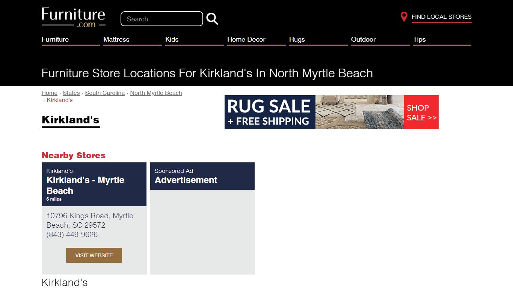Open the Rugs menu
Image resolution: width=513 pixels, height=288 pixels.
click(x=318, y=40)
